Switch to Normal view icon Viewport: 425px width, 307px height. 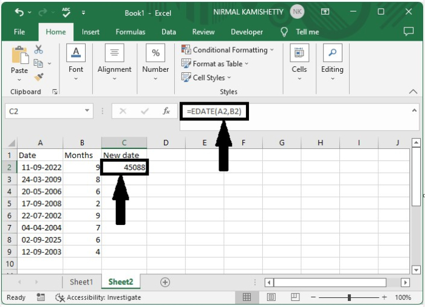coord(246,297)
